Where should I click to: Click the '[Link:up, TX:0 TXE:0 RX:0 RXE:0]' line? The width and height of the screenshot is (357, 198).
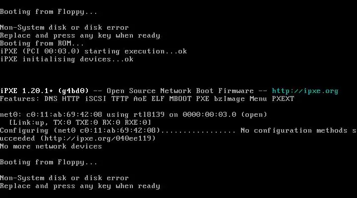coord(80,123)
